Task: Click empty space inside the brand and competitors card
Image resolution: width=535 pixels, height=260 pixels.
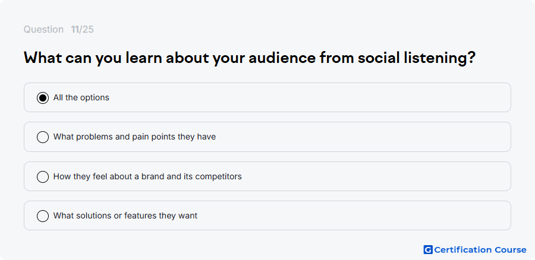Action: tap(375, 176)
